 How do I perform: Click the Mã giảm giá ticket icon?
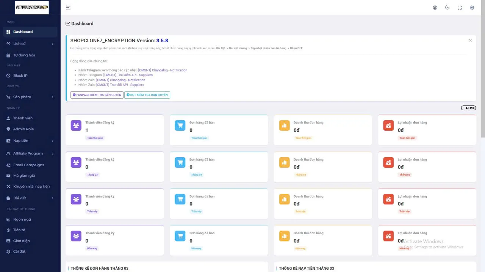pyautogui.click(x=8, y=176)
